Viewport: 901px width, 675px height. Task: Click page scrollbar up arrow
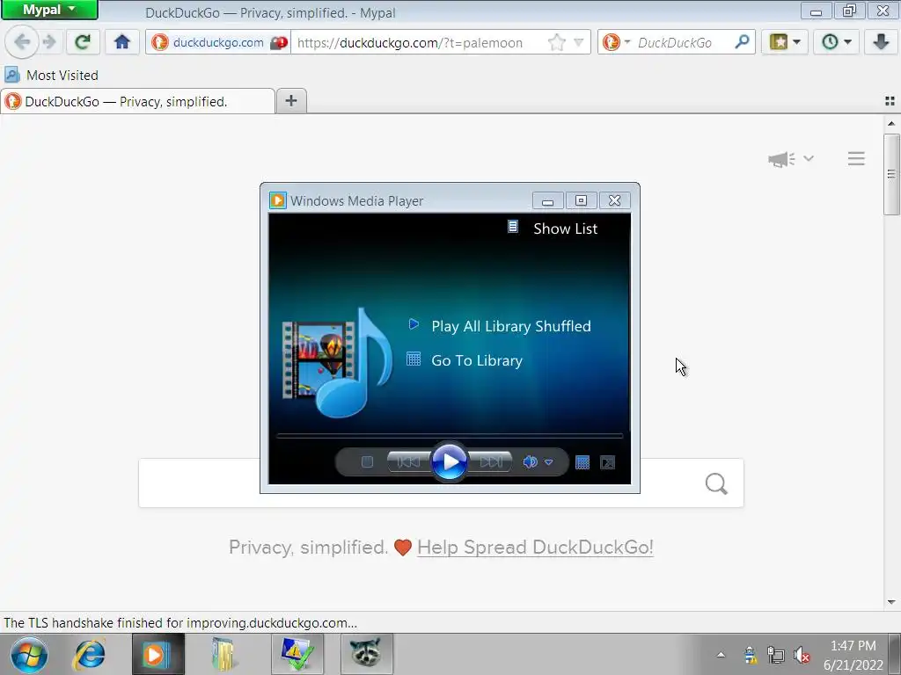point(891,123)
